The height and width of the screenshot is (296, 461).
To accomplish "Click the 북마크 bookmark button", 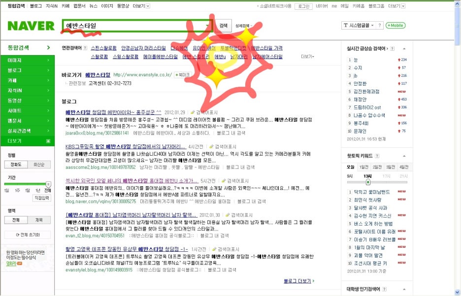I will (x=183, y=75).
